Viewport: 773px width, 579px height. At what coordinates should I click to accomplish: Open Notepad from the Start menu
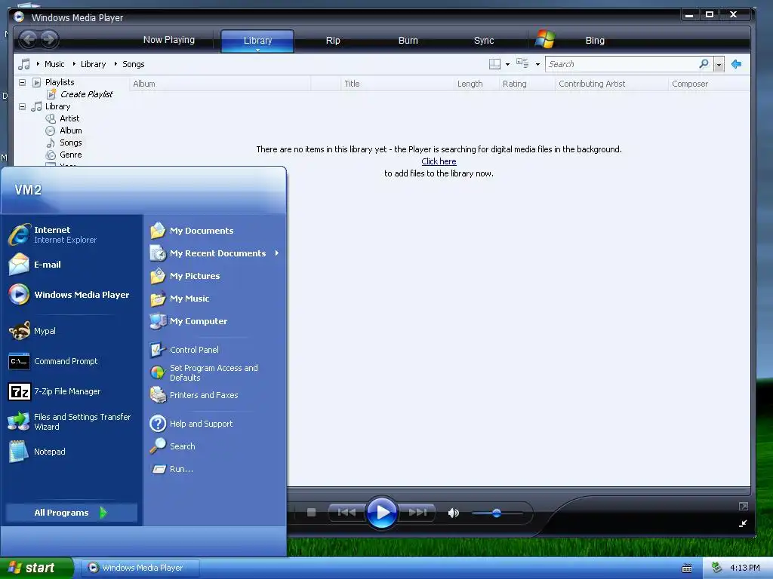[x=72, y=452]
